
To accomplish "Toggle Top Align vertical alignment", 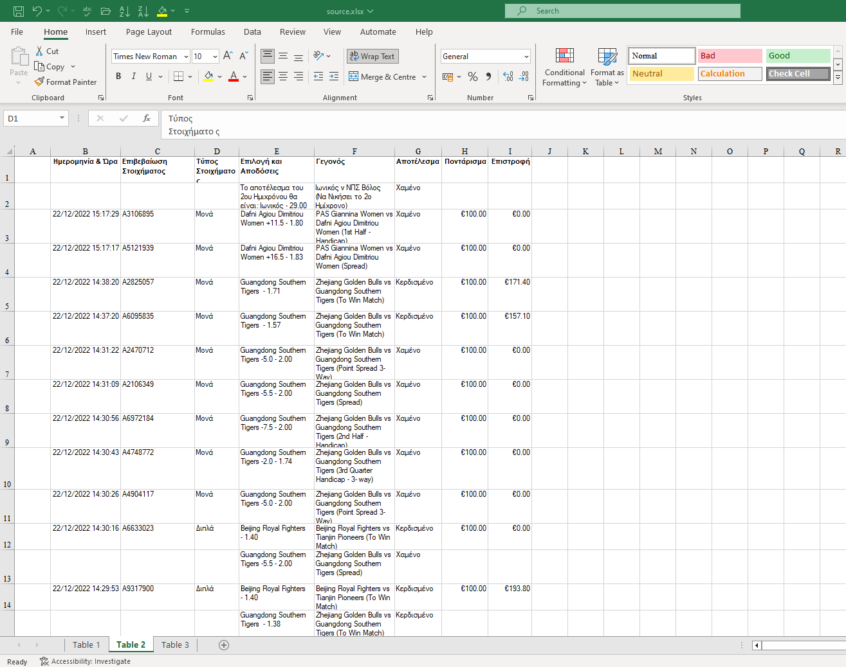I will 268,56.
